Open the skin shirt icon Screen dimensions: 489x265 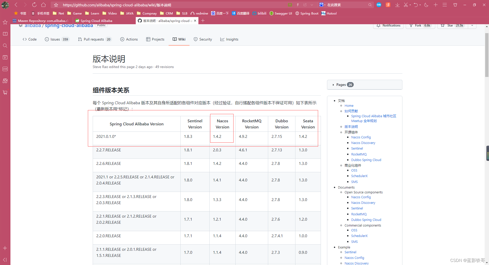pos(455,5)
